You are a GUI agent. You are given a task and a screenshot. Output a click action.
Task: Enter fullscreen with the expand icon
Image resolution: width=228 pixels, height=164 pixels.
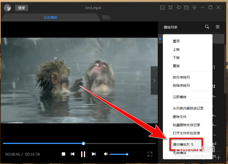tap(150, 154)
